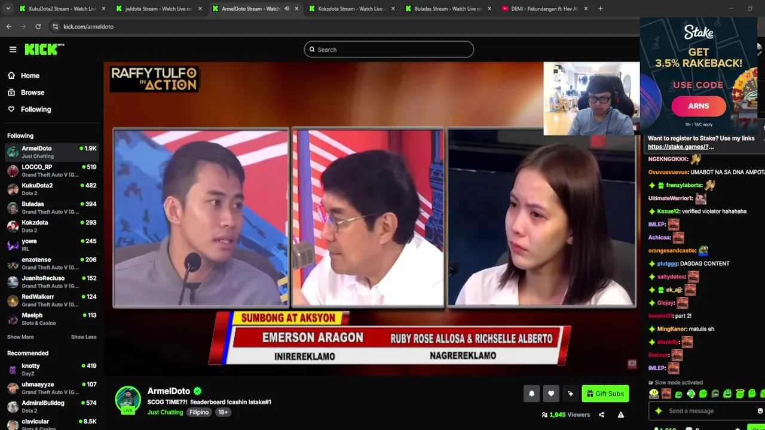Open AdmiralBulldog recommended channel
The width and height of the screenshot is (765, 430).
point(52,407)
